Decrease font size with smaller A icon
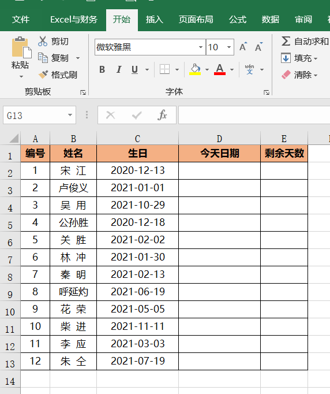The image size is (330, 394). pos(258,47)
